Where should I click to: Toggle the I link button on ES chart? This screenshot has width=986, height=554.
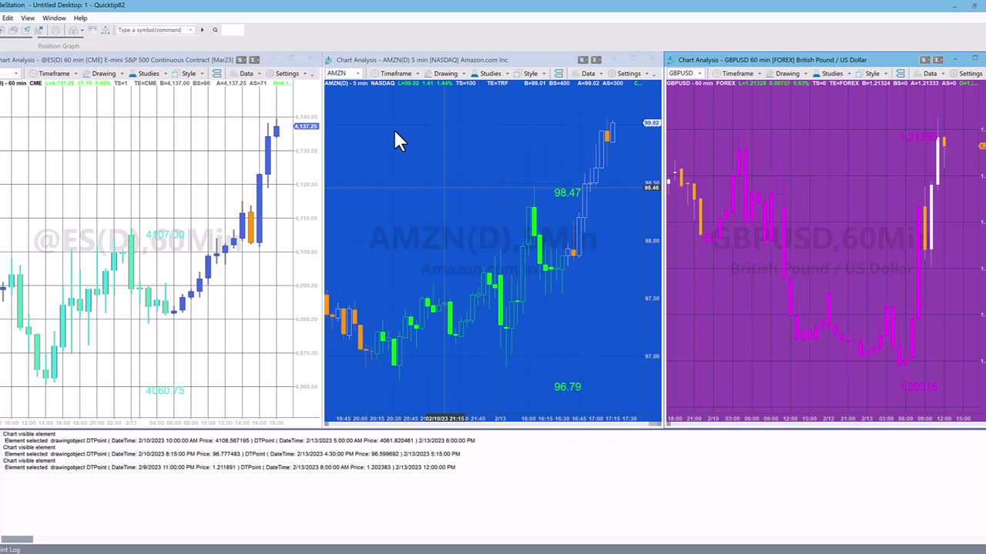point(253,60)
